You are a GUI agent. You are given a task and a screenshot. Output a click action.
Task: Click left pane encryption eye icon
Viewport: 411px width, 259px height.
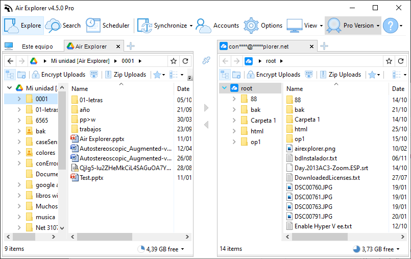[x=94, y=75]
